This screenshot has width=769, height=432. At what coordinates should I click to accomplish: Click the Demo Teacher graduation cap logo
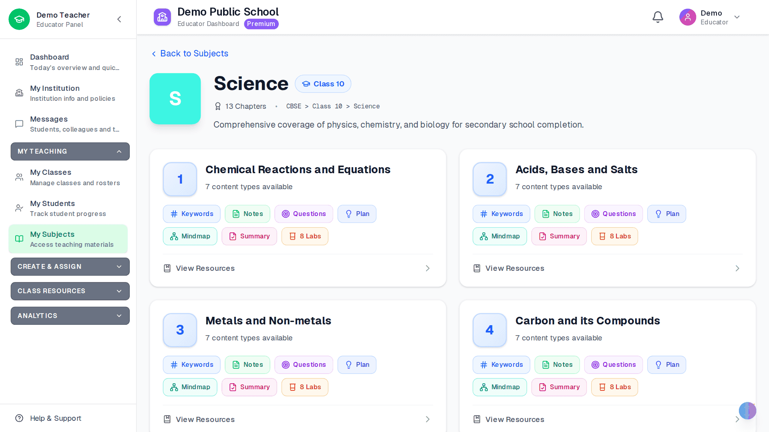[x=19, y=19]
